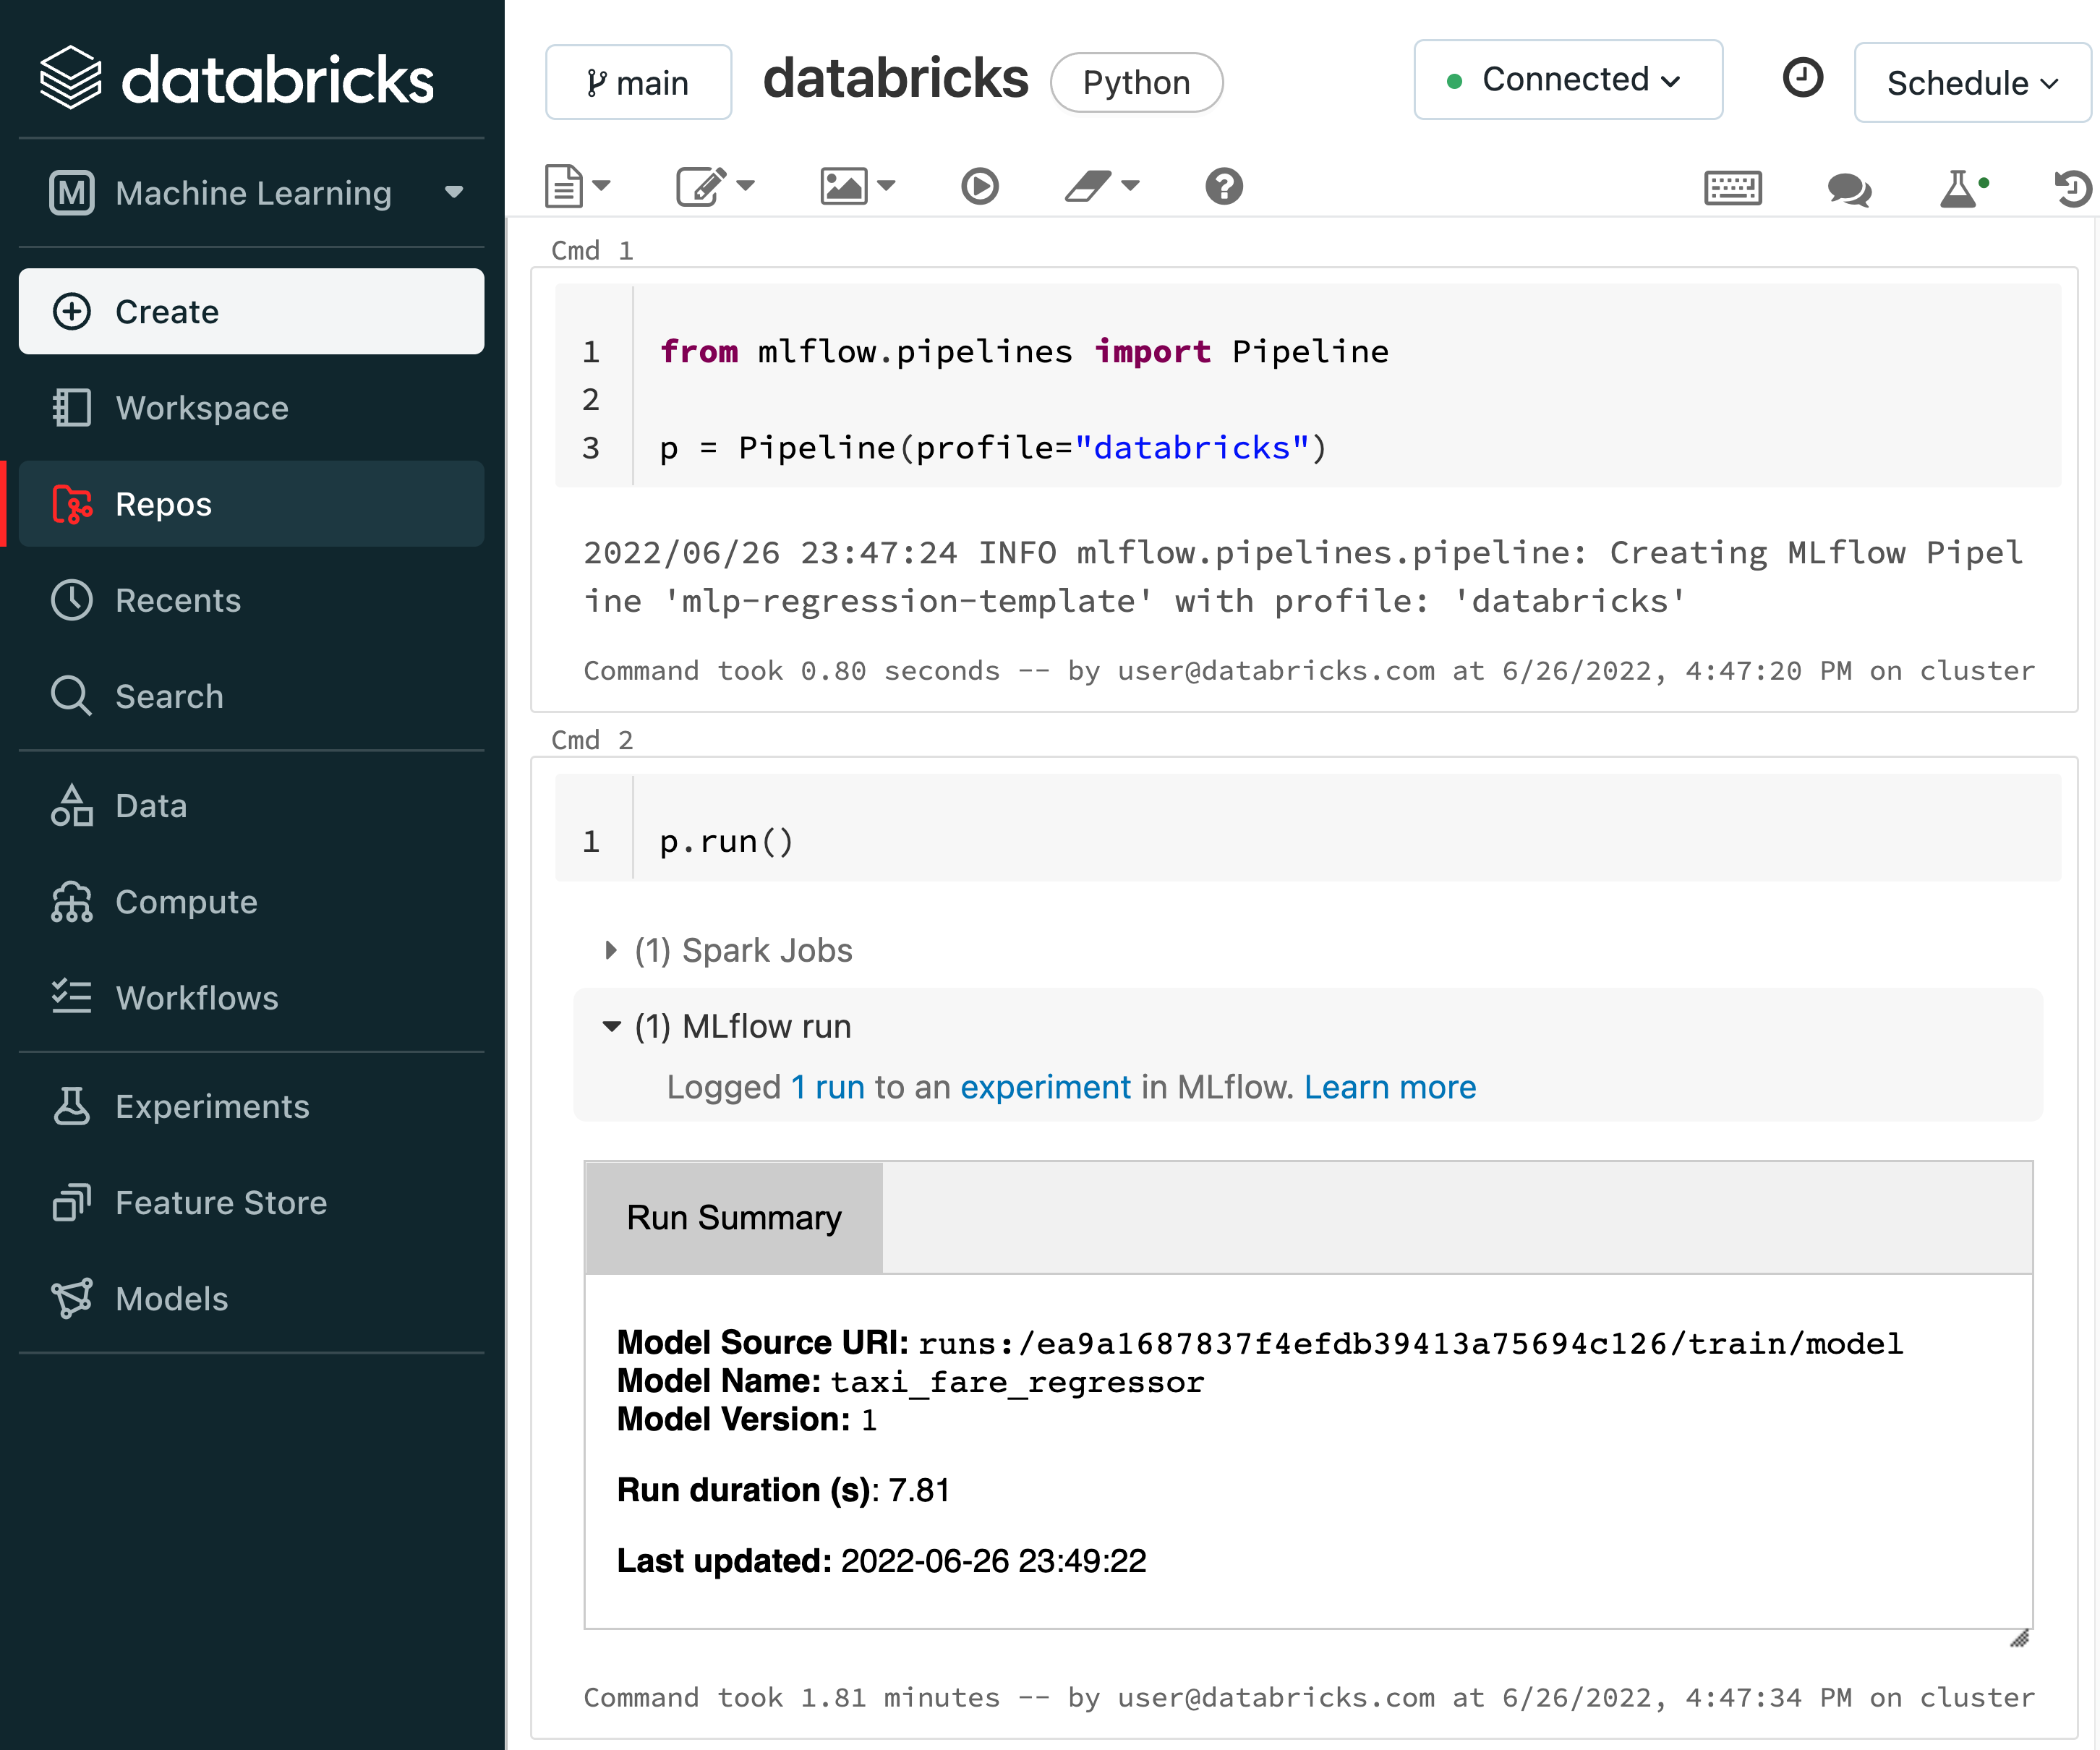Open Experiments in the sidebar
Viewport: 2100px width, 1750px height.
pyautogui.click(x=251, y=1106)
